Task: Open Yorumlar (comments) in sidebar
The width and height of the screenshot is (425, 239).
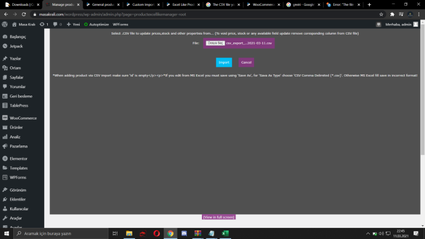Action: point(18,87)
